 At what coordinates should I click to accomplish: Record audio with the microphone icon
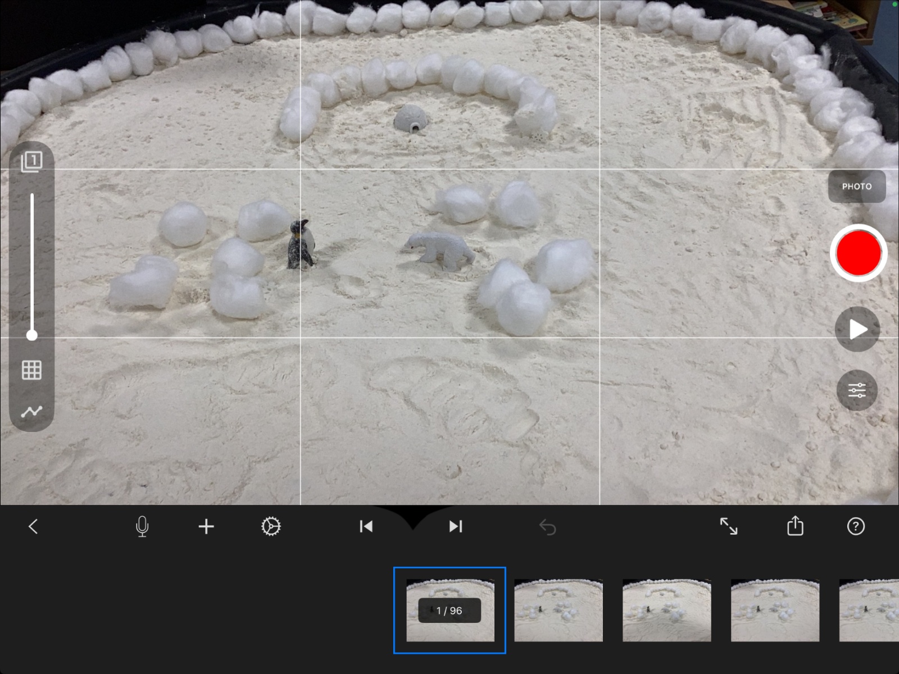click(142, 526)
